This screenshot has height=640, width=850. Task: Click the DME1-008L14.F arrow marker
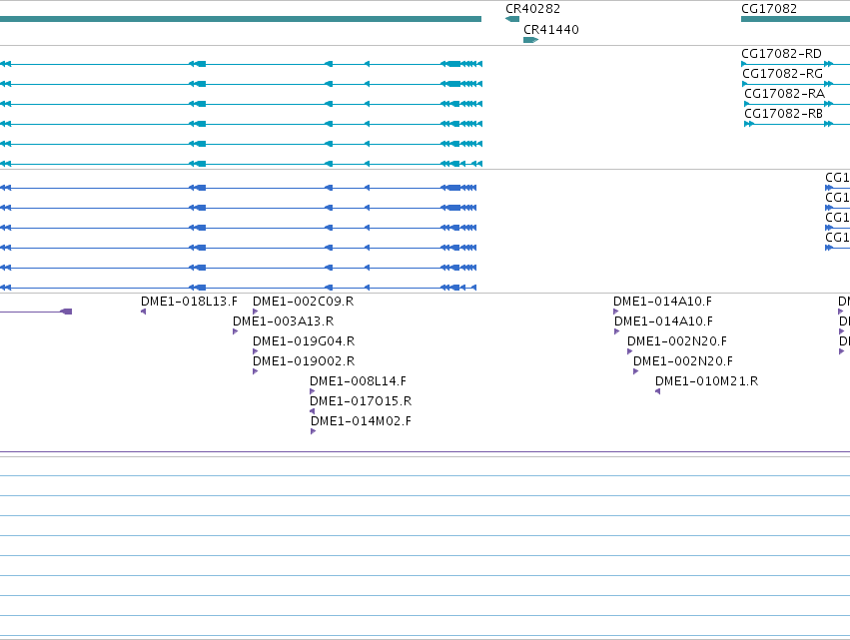point(313,391)
